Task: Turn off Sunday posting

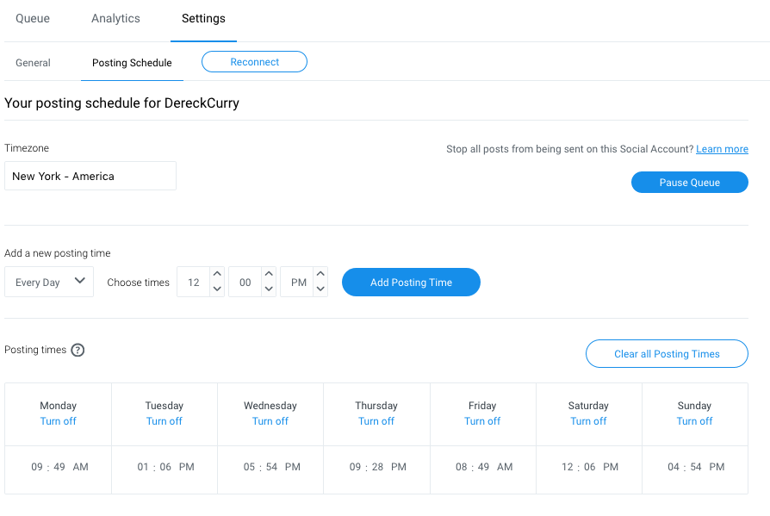Action: click(x=694, y=421)
